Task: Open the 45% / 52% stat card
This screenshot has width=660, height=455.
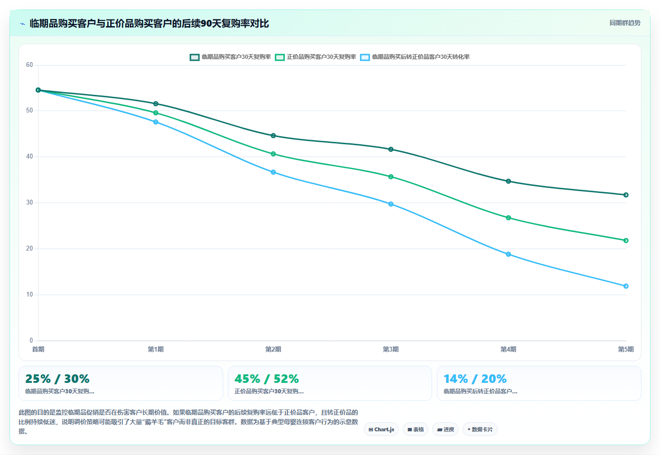Action: click(330, 383)
